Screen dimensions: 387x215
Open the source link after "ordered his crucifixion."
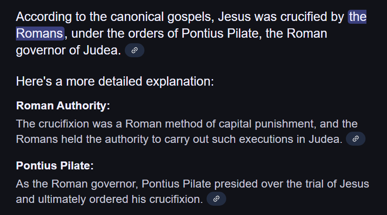pyautogui.click(x=216, y=199)
